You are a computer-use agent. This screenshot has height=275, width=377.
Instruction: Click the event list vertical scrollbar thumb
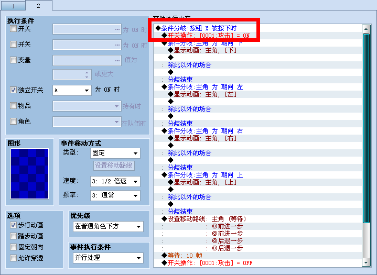coord(366,128)
